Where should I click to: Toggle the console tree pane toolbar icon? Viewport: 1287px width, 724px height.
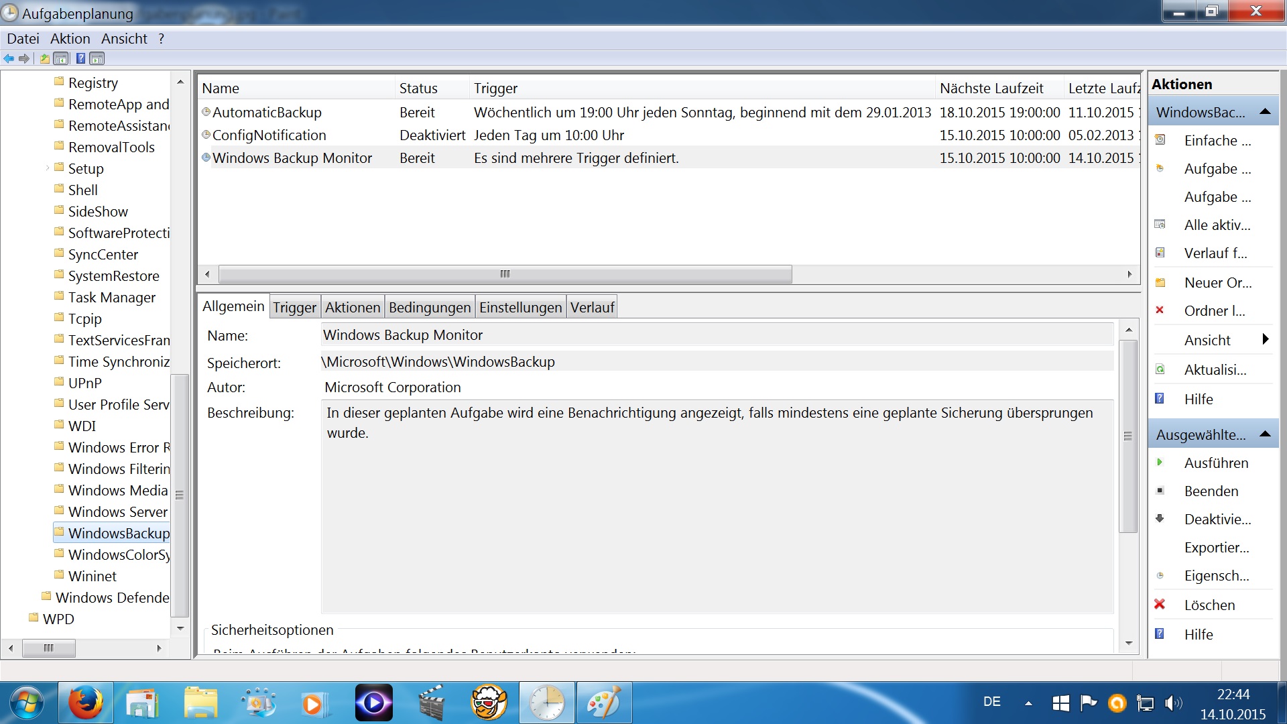(x=61, y=59)
